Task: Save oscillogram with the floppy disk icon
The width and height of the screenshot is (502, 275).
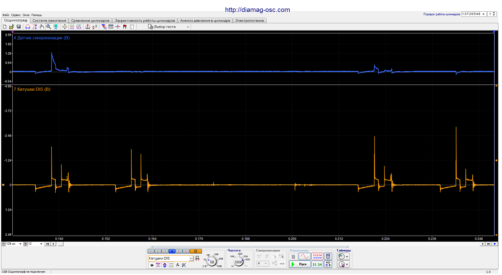Action: 18,27
